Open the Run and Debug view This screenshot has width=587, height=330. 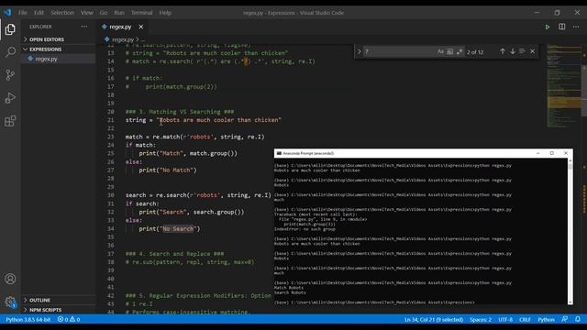10,98
